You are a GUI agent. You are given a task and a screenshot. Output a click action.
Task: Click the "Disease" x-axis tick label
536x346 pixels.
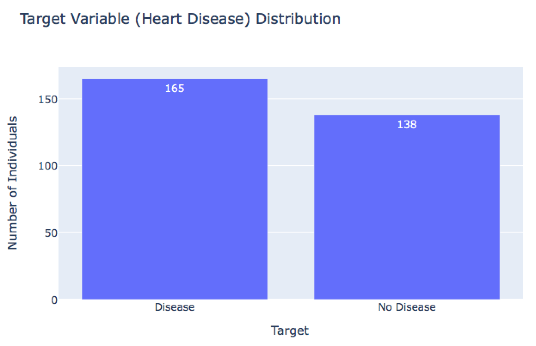tap(175, 307)
